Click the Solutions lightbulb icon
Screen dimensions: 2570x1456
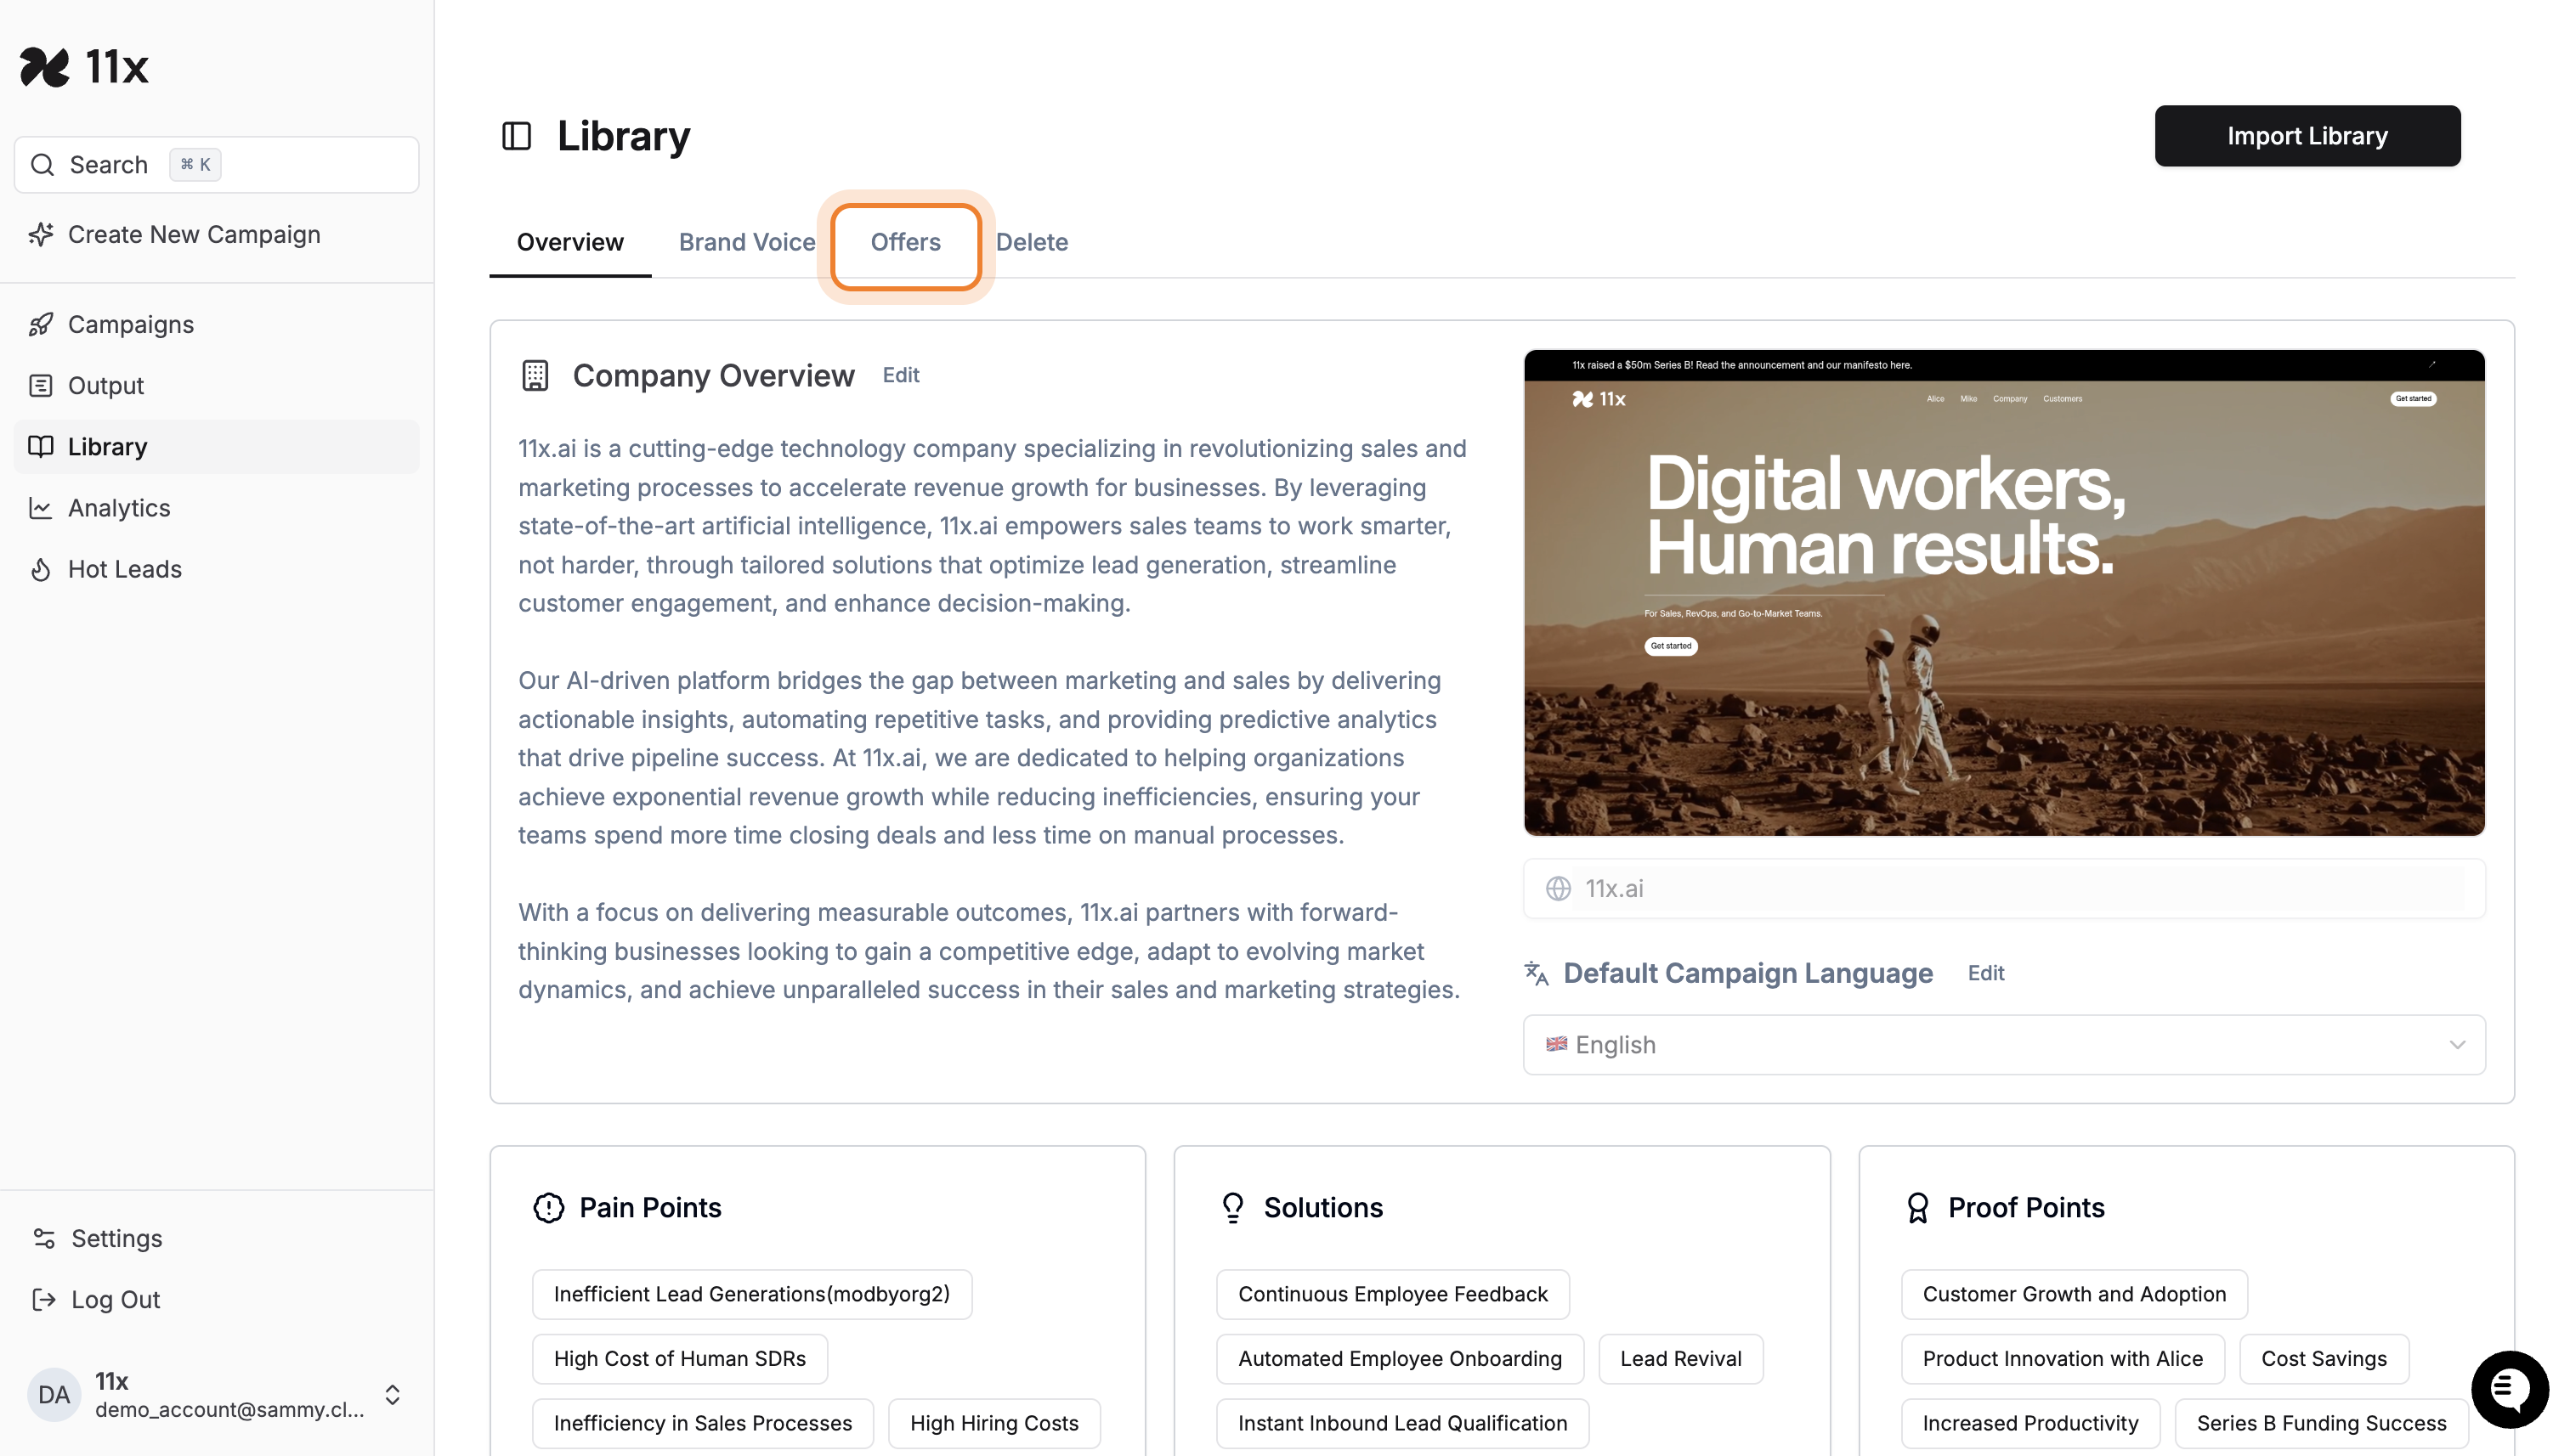[1232, 1207]
